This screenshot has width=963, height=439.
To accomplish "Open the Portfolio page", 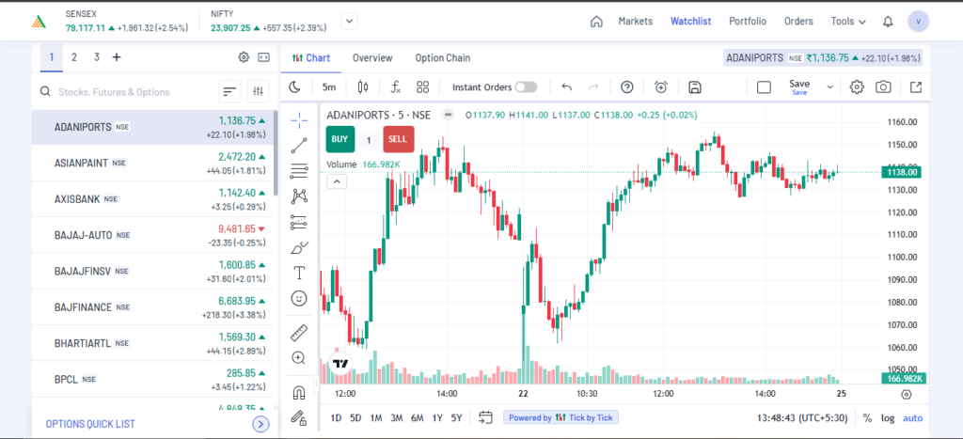I will (x=748, y=22).
